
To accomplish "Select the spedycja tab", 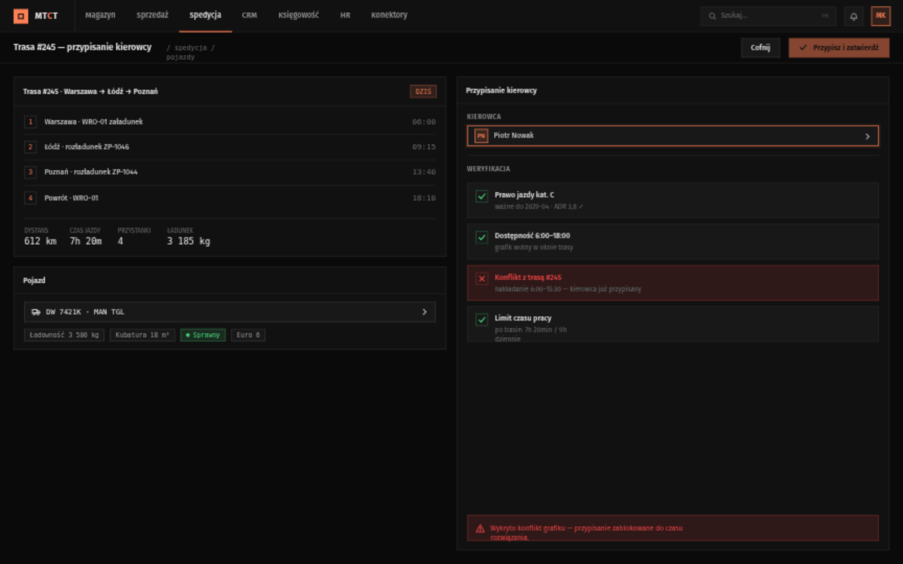I will pyautogui.click(x=205, y=15).
